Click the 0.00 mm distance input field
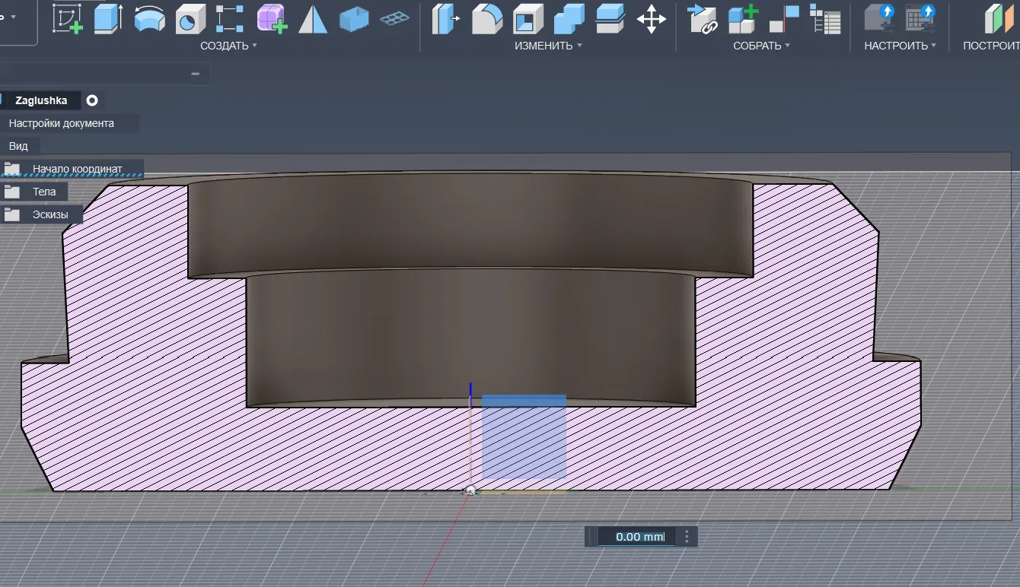Viewport: 1020px width, 587px height. 638,537
